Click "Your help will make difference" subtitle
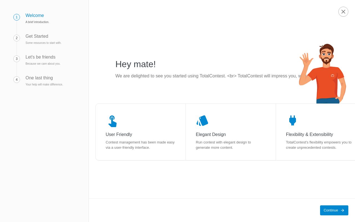 click(44, 85)
